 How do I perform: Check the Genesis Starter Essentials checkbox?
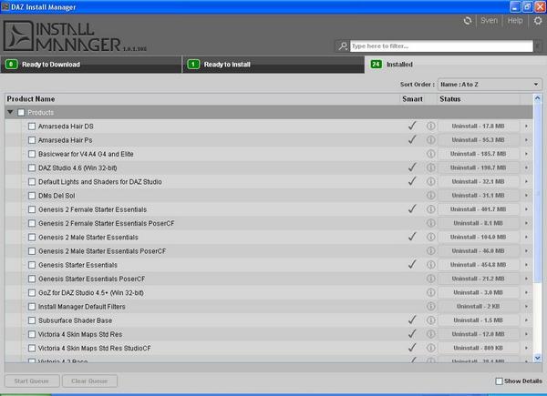pos(32,265)
